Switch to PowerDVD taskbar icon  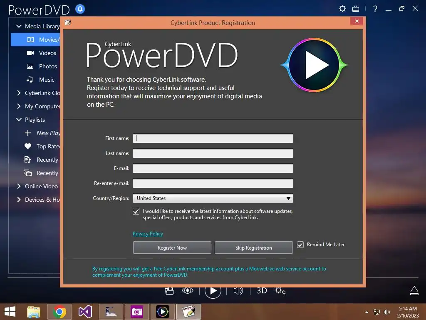pos(163,312)
